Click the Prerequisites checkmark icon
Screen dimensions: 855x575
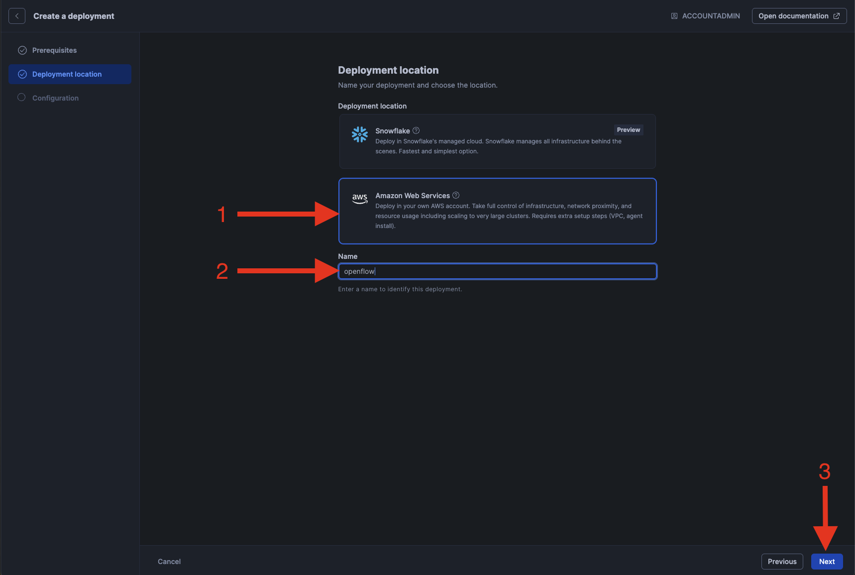tap(22, 50)
